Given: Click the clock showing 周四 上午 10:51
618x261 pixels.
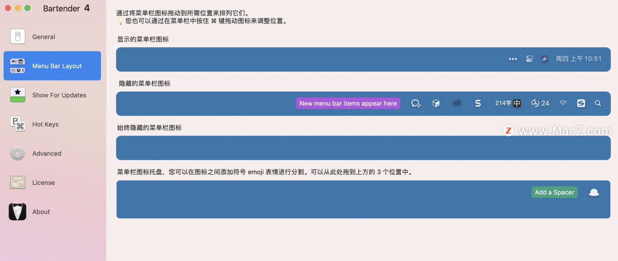Looking at the screenshot, I should [x=578, y=59].
